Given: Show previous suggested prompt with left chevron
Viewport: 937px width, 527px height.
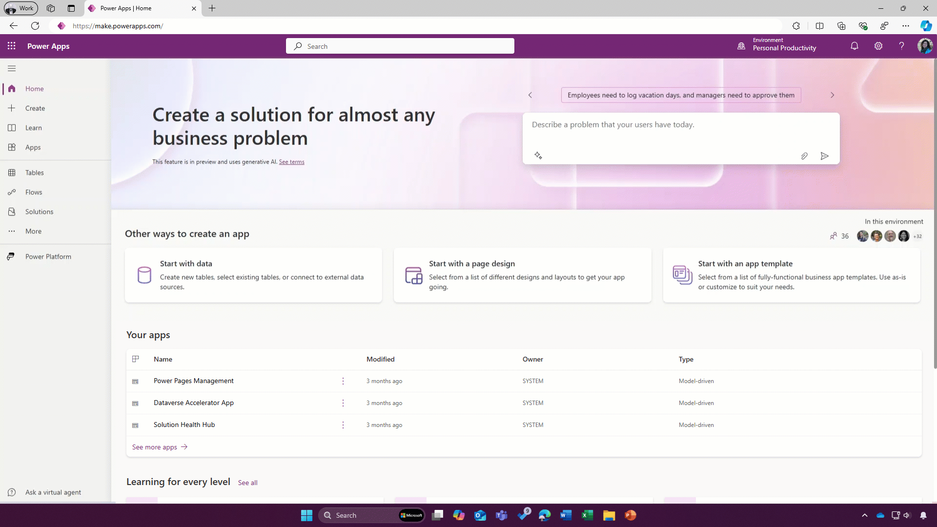Looking at the screenshot, I should (530, 95).
